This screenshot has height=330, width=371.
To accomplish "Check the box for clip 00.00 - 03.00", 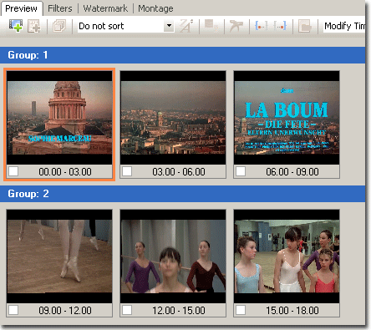I will pyautogui.click(x=13, y=171).
